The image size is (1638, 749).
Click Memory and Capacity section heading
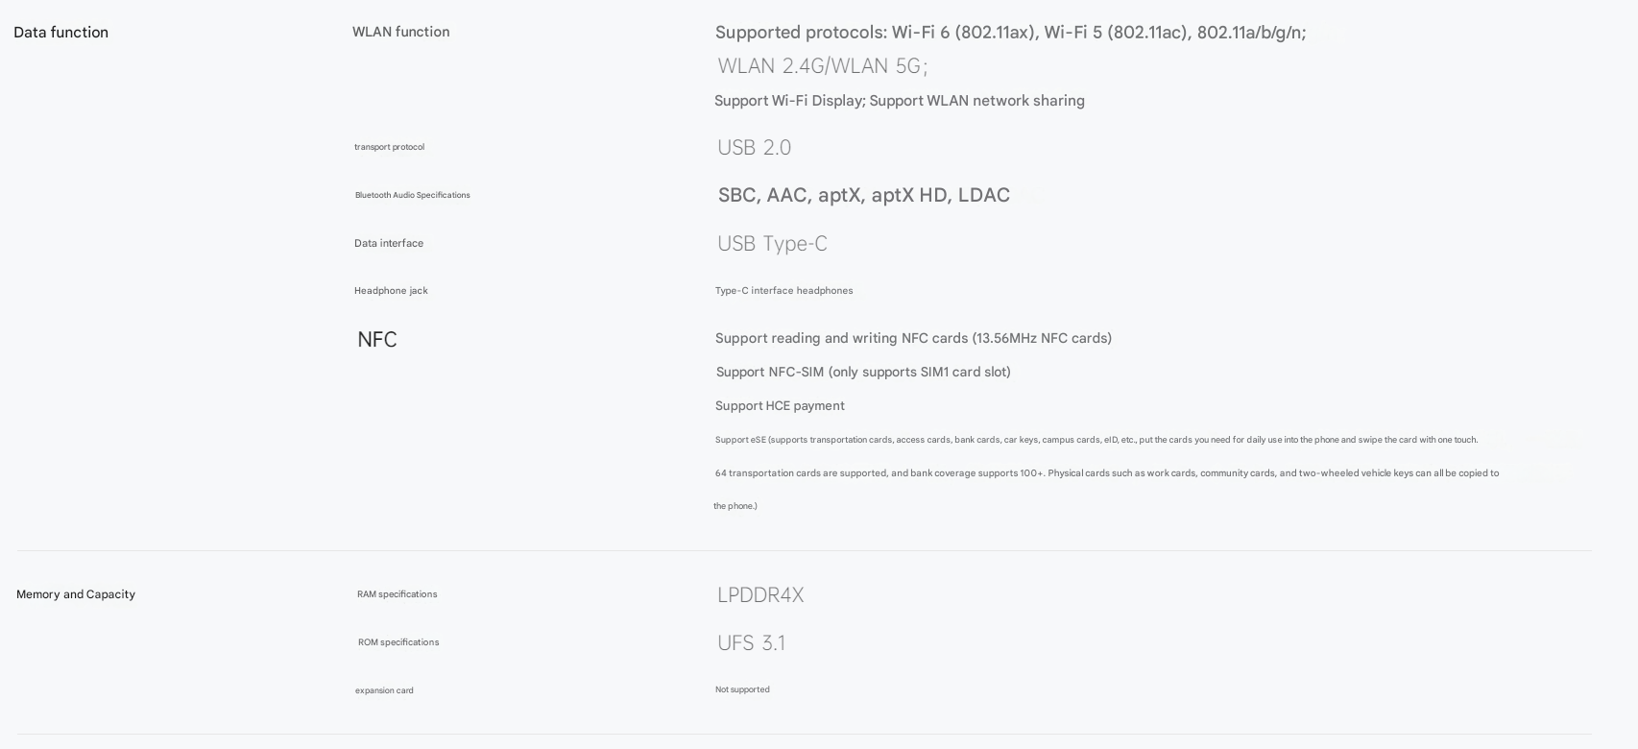(x=76, y=594)
